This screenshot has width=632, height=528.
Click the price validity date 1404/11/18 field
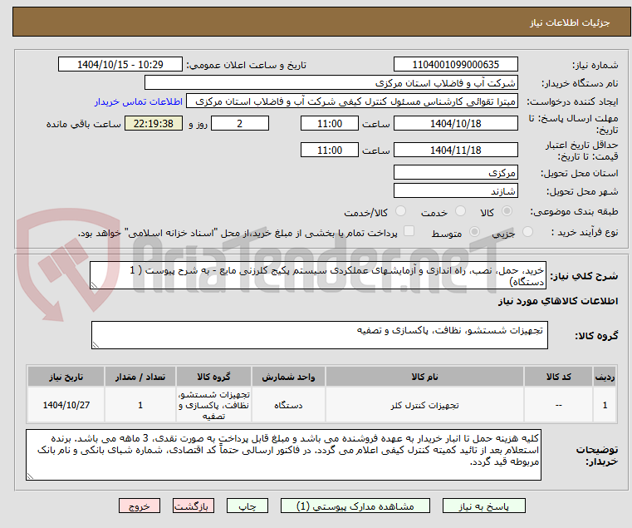point(455,151)
